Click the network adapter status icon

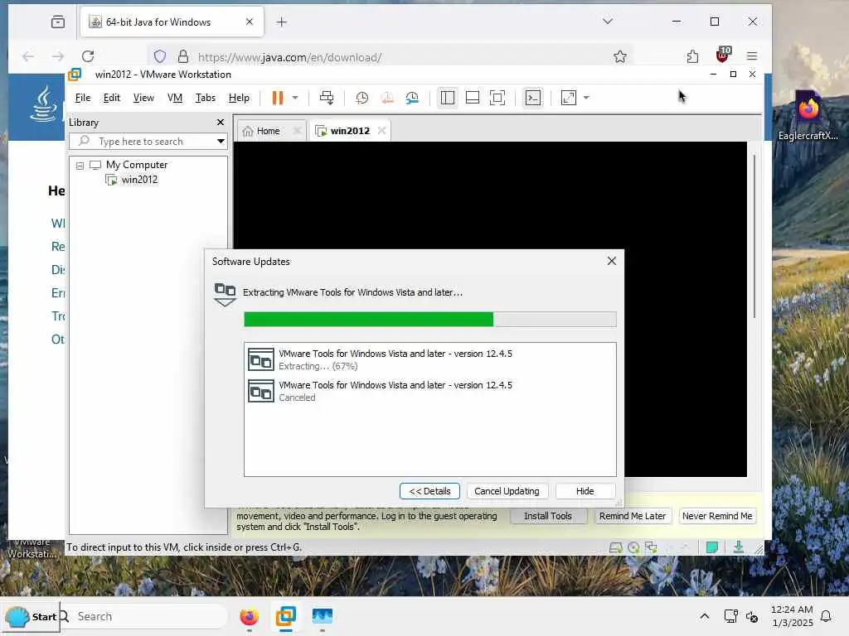652,548
